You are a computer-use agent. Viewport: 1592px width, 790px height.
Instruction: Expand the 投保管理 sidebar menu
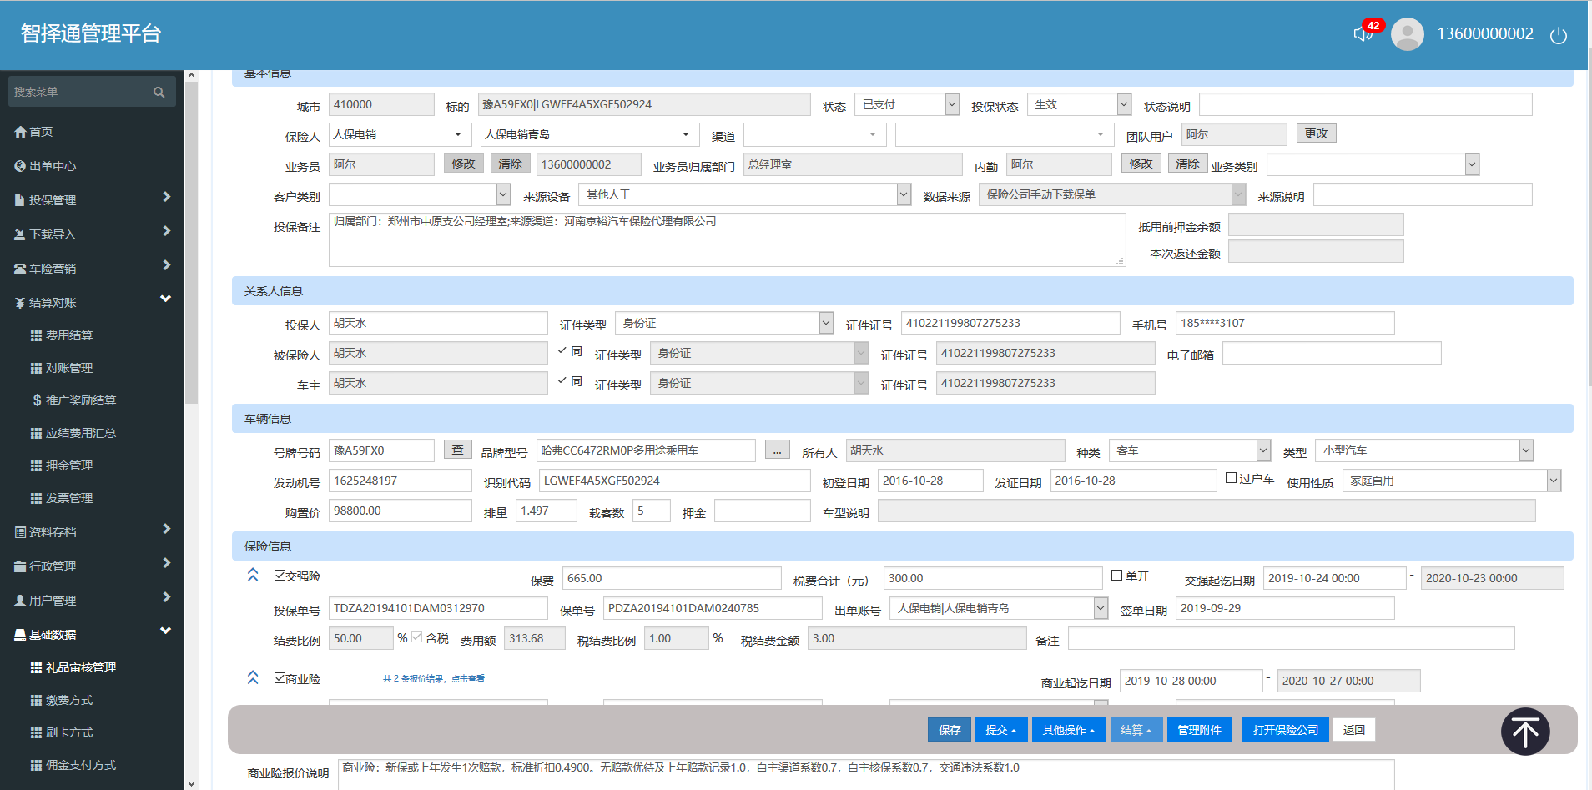[92, 200]
